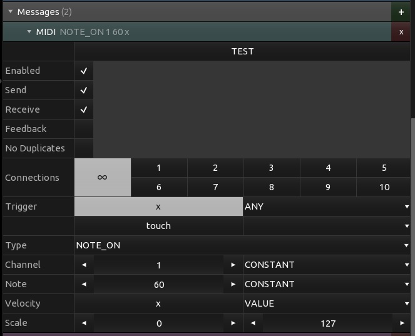This screenshot has width=415, height=336.
Task: Select connection 7
Action: pos(215,187)
